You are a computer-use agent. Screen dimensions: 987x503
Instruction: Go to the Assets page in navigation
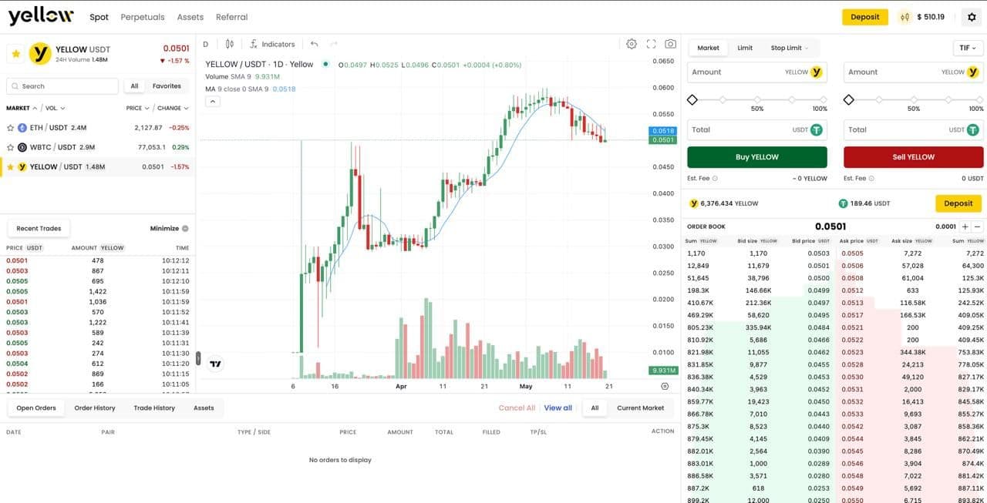click(x=190, y=17)
